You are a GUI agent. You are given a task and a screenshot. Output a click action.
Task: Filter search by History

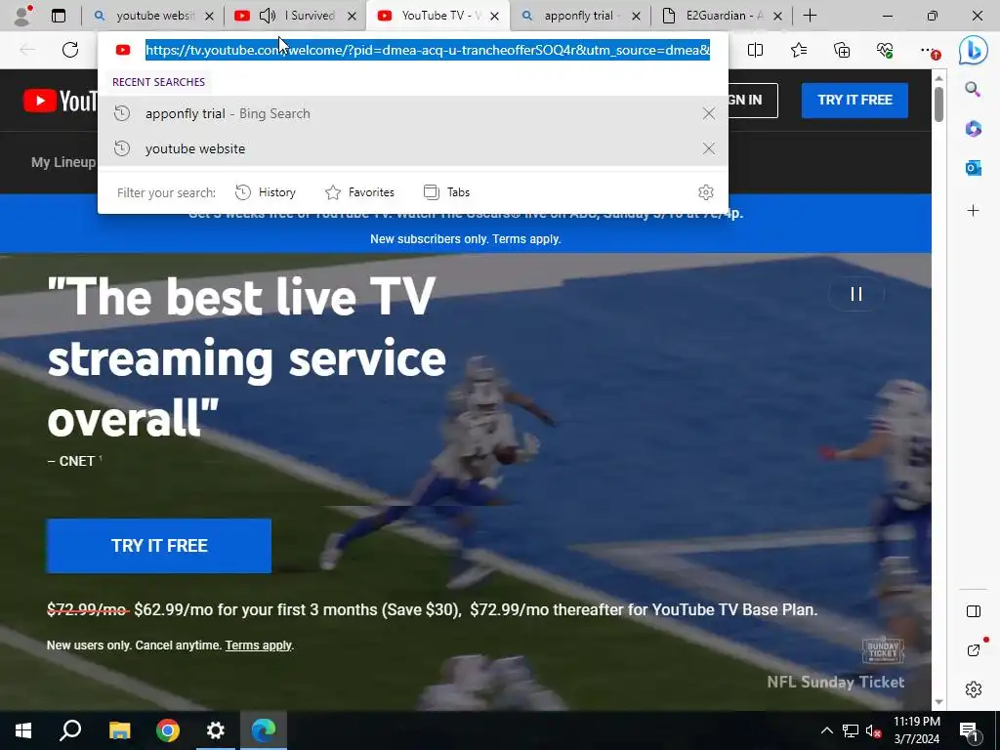266,192
